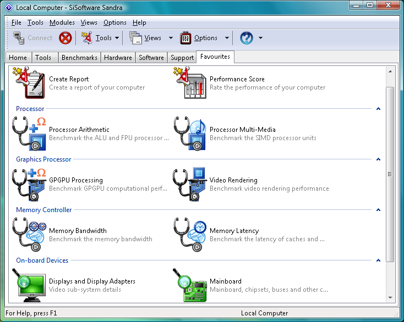
Task: Click the Graphics Processor section heading
Action: click(x=43, y=159)
